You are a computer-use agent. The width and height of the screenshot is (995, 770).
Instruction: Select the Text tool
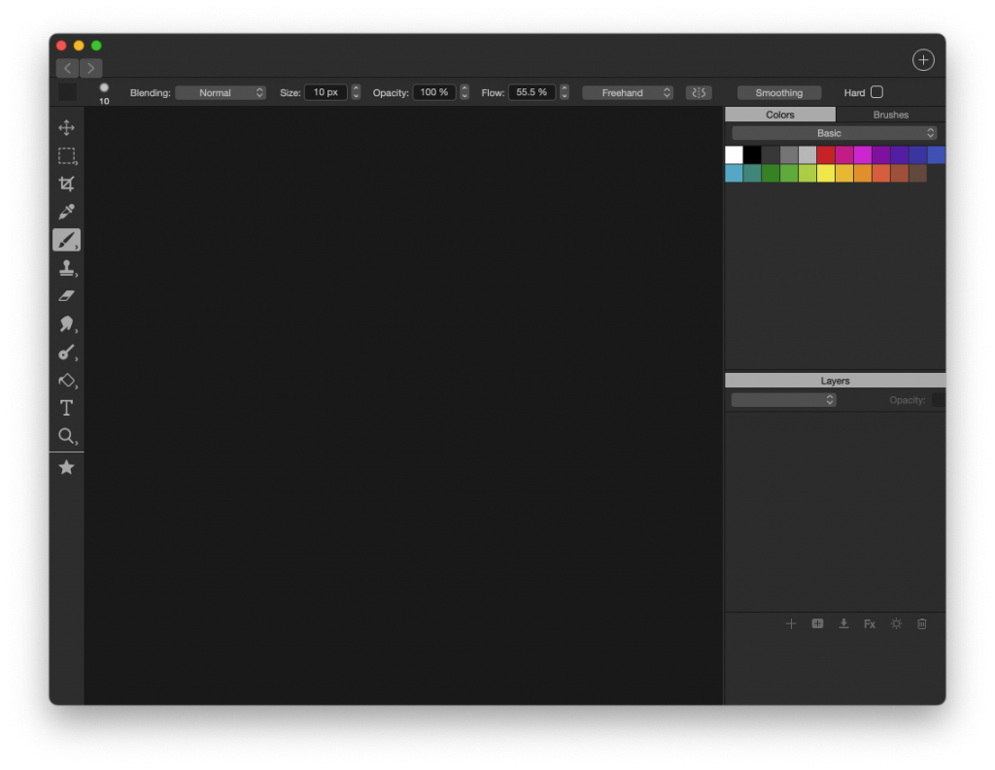67,408
